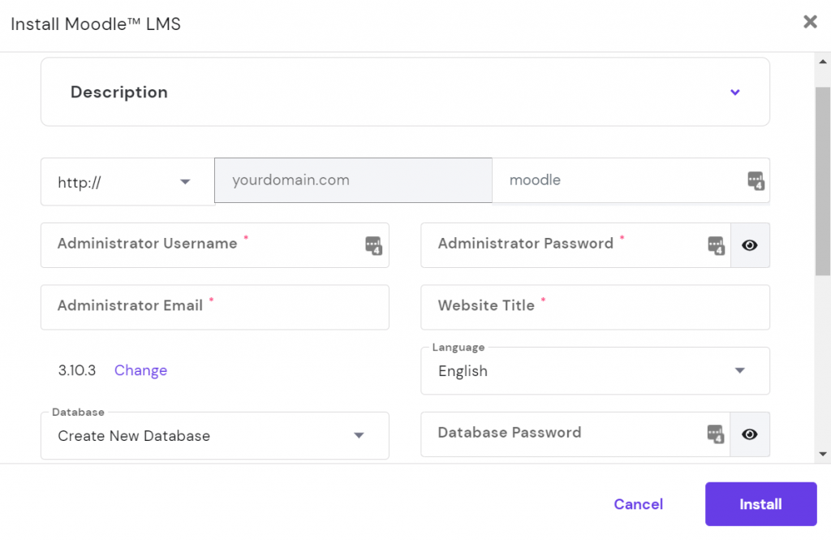Generate a random Database Password
831x540 pixels.
tap(715, 434)
